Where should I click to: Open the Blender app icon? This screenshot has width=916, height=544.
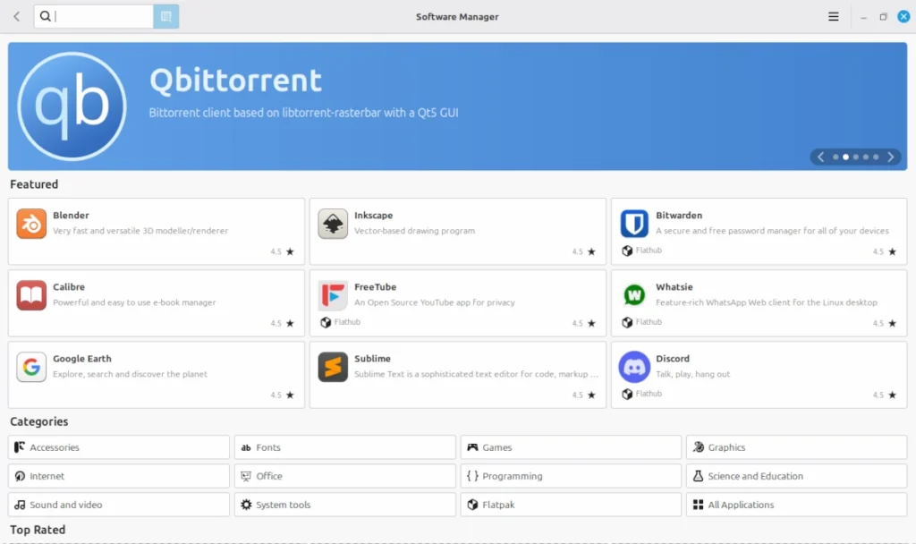point(31,224)
